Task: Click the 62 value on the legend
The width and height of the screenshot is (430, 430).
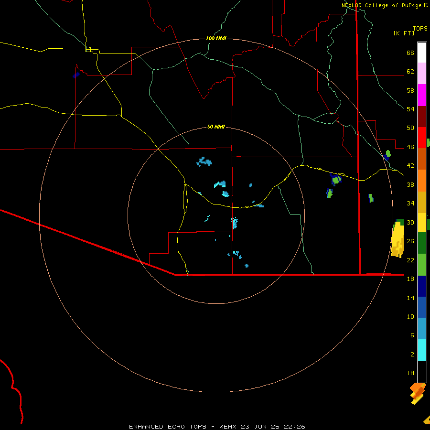Action: point(410,72)
